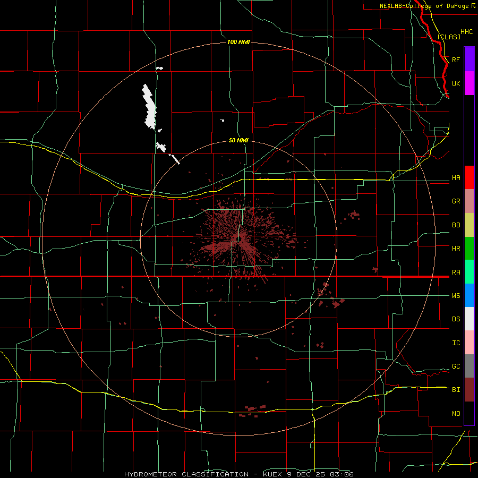Screen dimensions: 478x478
Task: Click the ND black legend swatch
Action: click(469, 413)
